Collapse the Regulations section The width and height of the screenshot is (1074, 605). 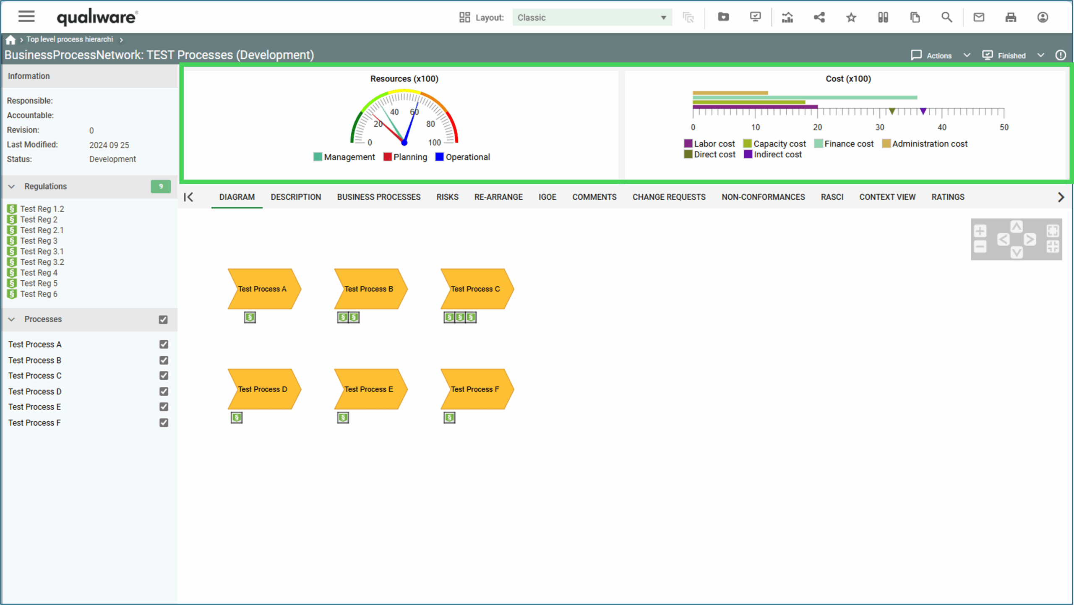(x=12, y=187)
